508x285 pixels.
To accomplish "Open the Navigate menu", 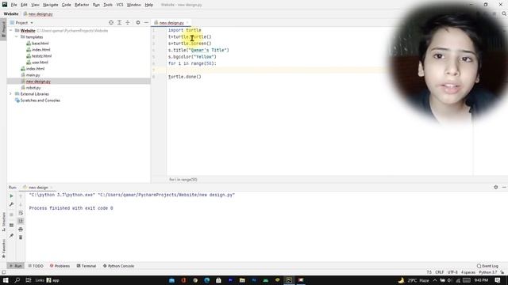I will pos(51,5).
